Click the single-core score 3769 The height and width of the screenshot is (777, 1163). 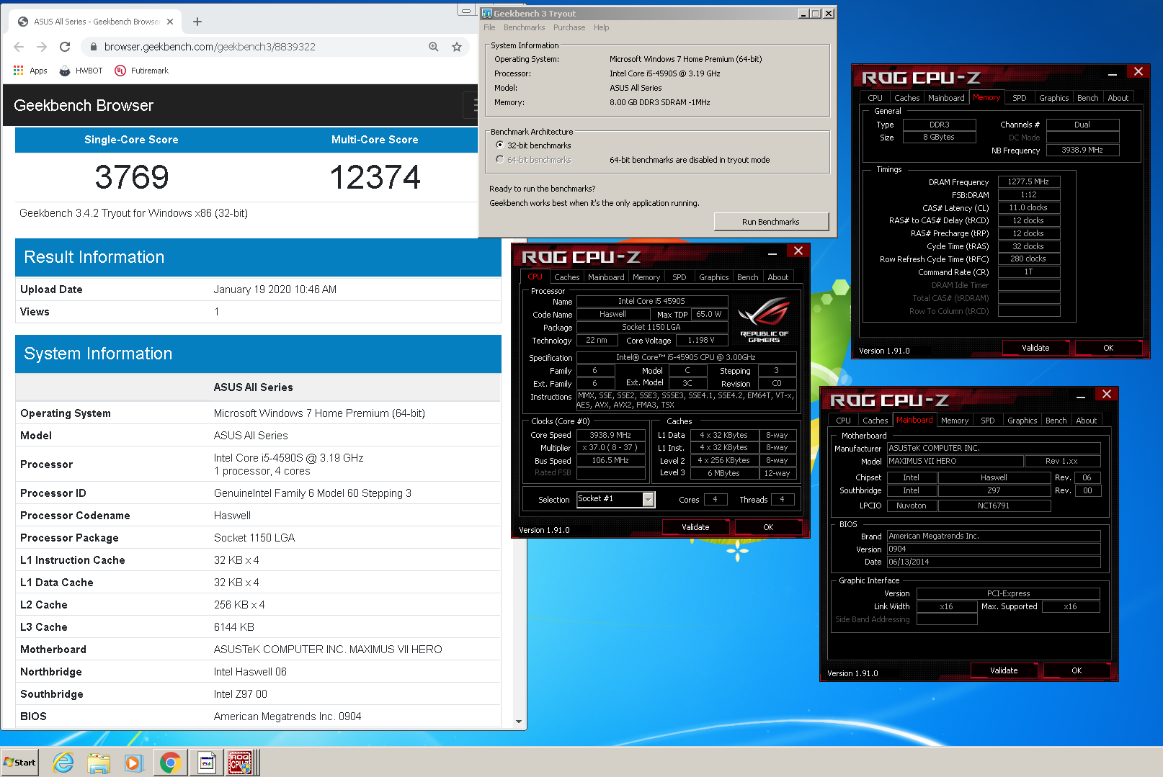132,177
